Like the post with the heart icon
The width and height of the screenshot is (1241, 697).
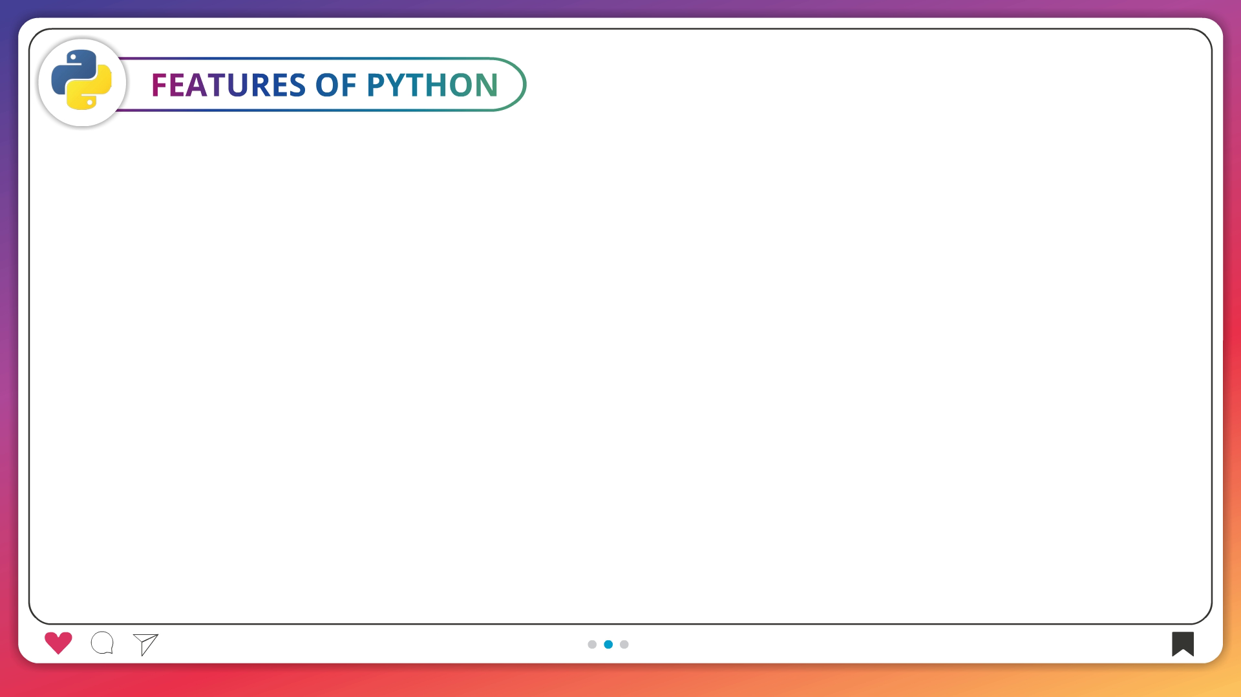(58, 643)
